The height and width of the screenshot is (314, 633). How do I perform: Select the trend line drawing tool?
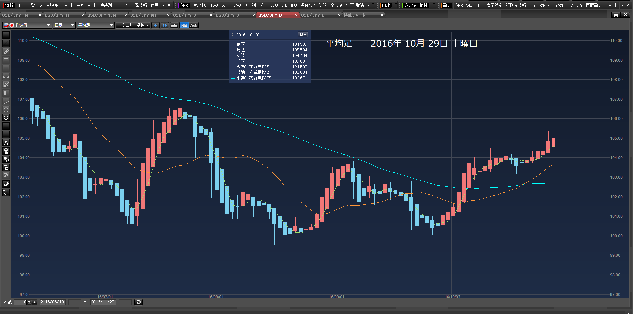coord(6,43)
